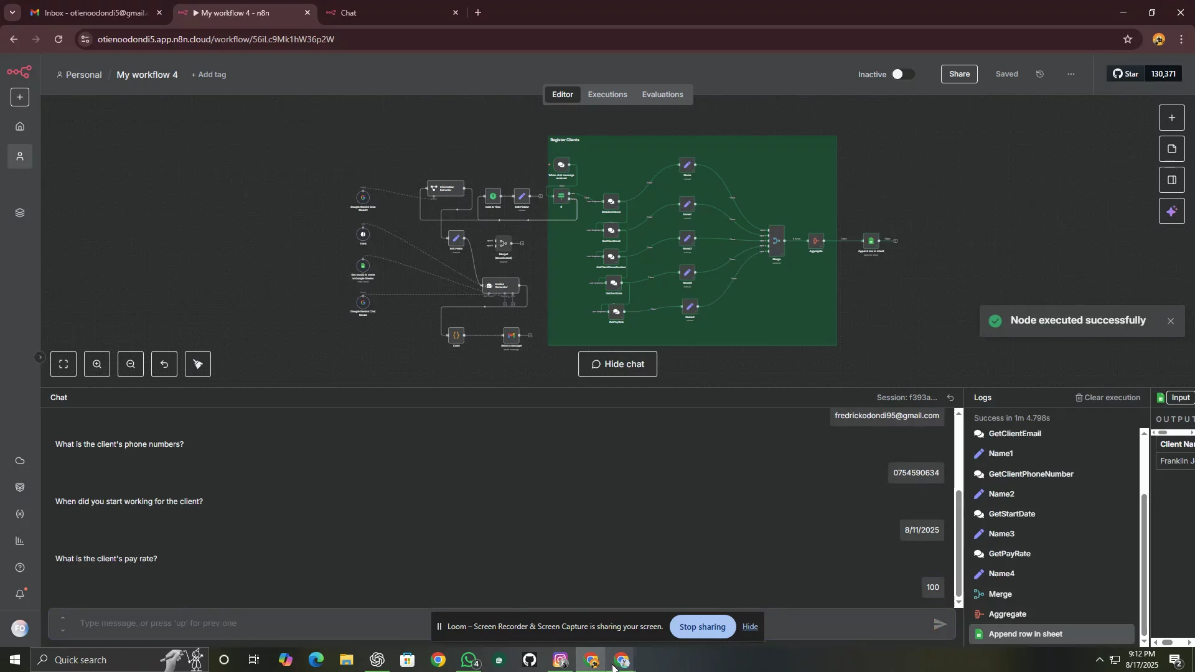Open the node panel toggle icon on right

pyautogui.click(x=1173, y=180)
